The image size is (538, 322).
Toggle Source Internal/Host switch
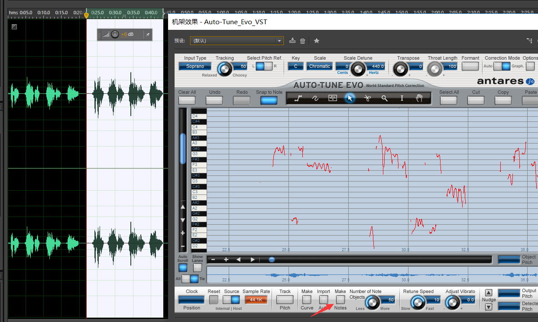(x=231, y=300)
